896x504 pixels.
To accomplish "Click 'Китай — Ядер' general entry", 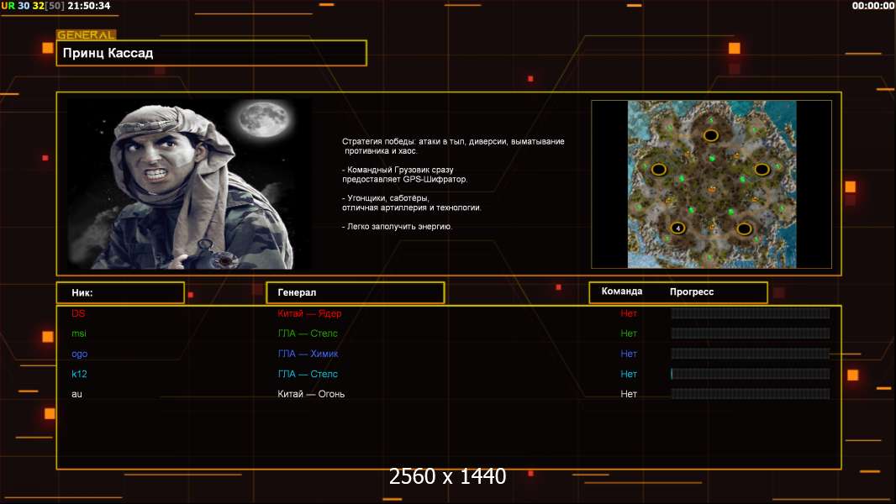I will [309, 313].
